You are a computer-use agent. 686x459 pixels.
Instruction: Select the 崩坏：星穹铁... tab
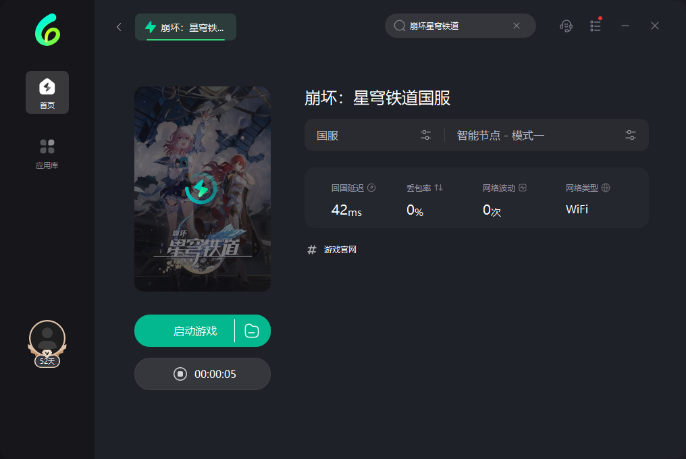tap(186, 27)
